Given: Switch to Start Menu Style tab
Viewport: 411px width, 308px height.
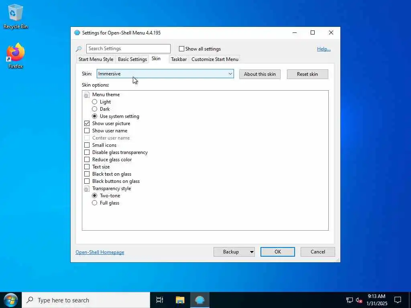Looking at the screenshot, I should tap(96, 59).
